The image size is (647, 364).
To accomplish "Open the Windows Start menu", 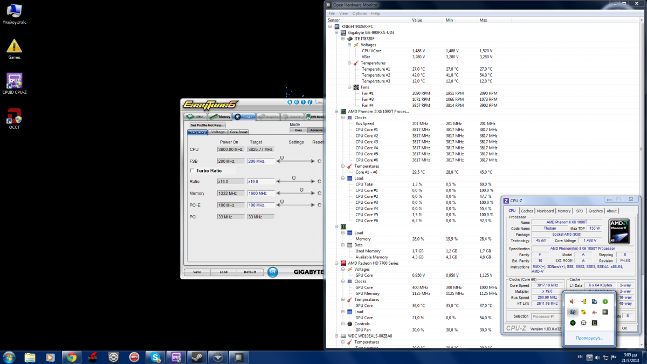I will pyautogui.click(x=9, y=357).
